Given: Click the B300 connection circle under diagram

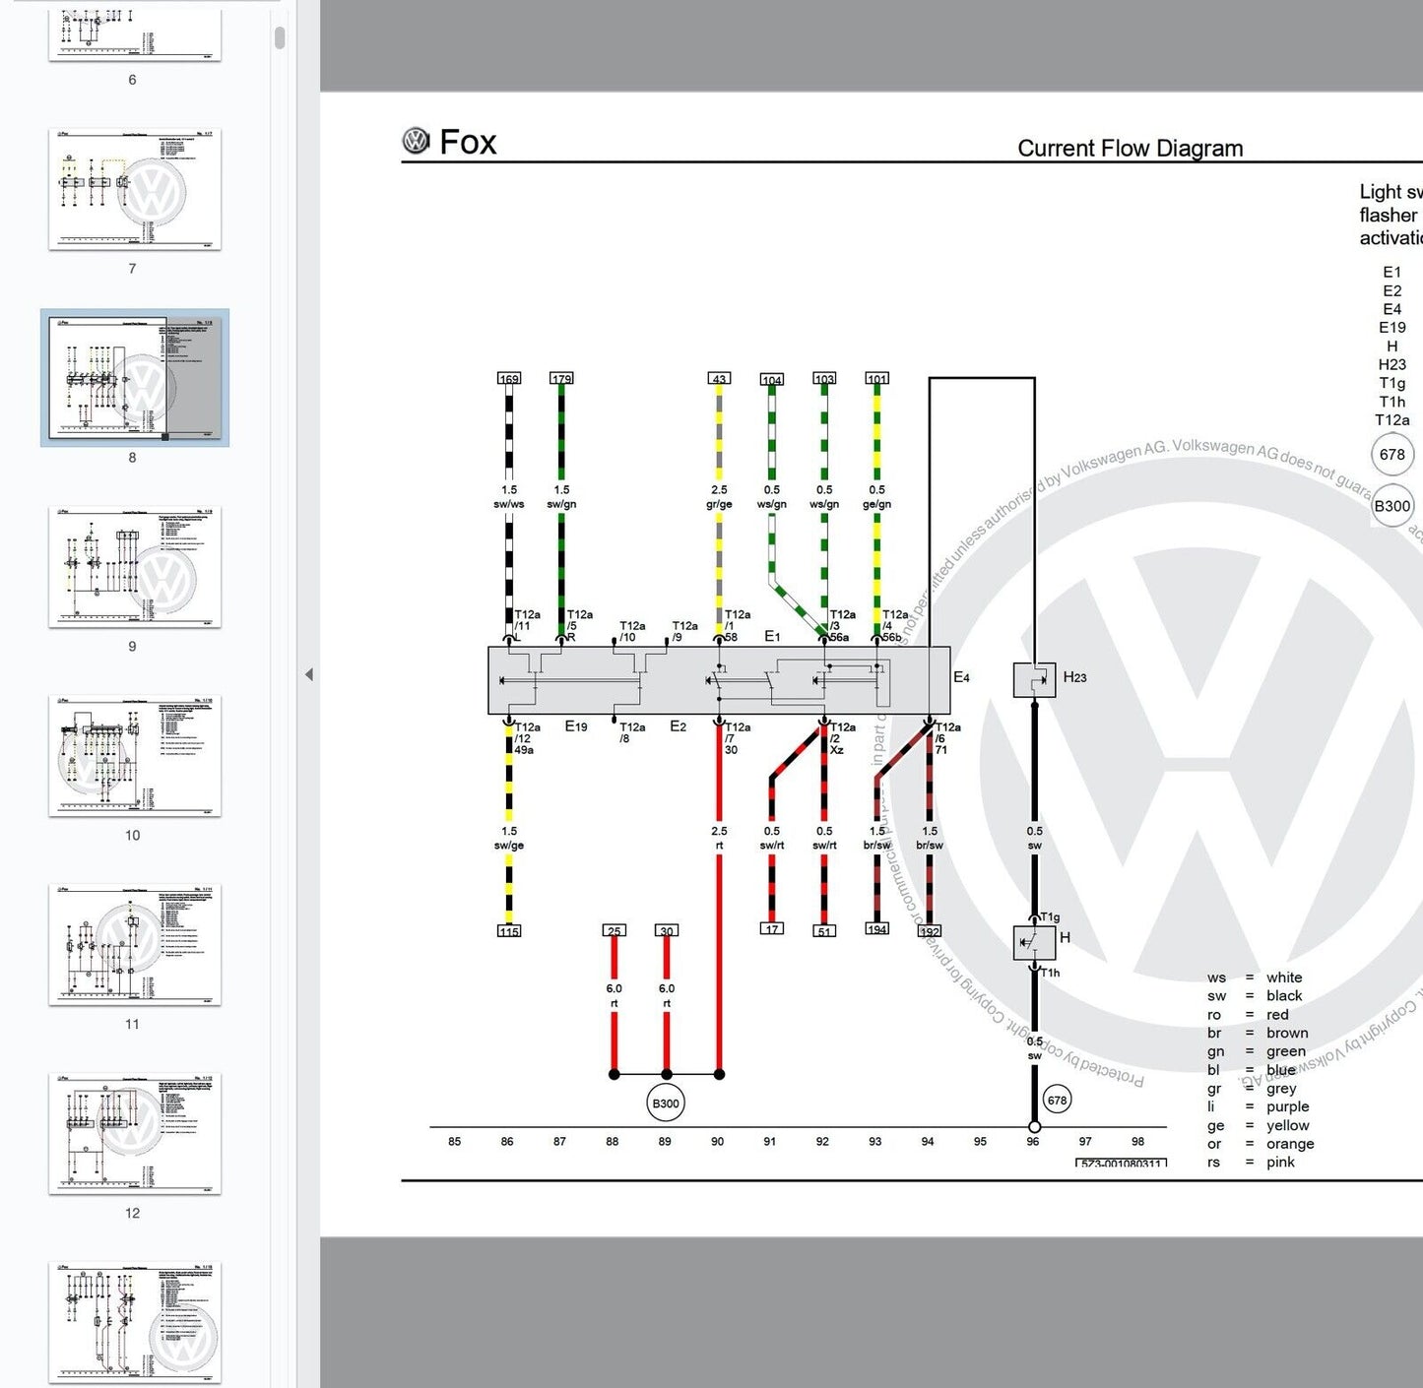Looking at the screenshot, I should [666, 1104].
